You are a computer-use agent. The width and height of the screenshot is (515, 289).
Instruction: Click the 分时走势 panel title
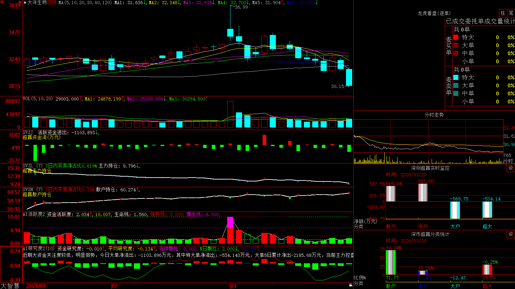pyautogui.click(x=434, y=115)
